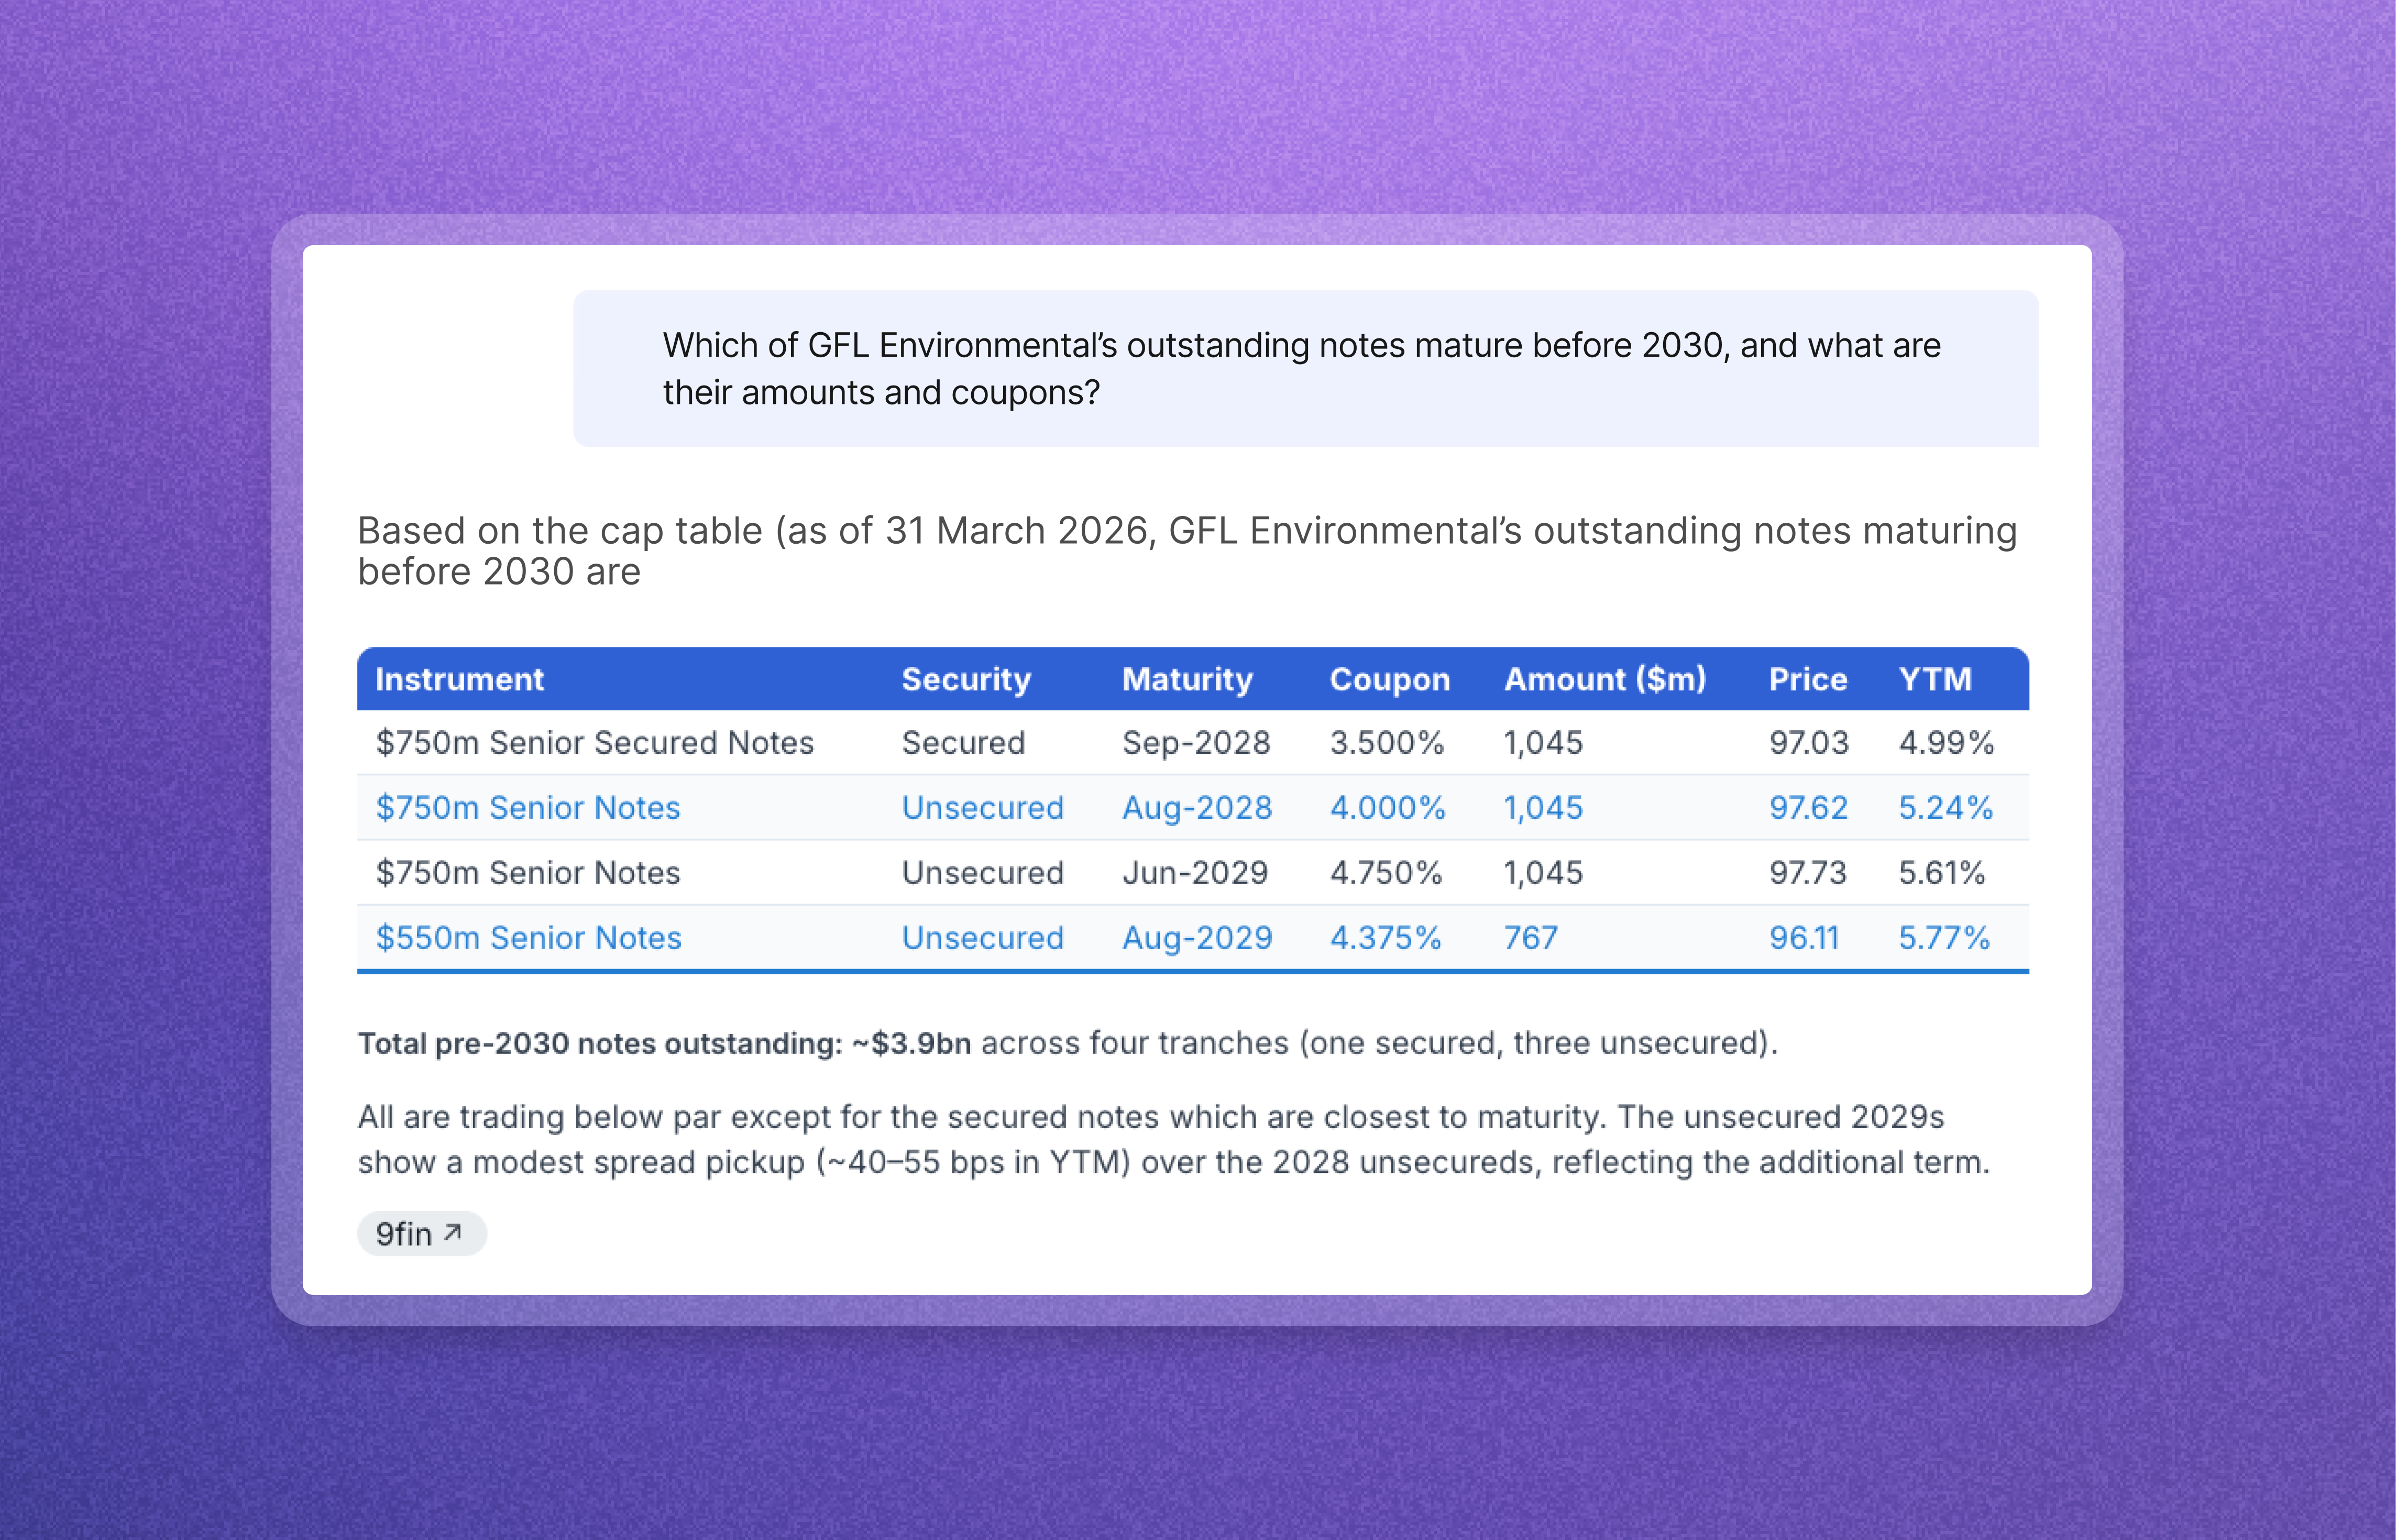The width and height of the screenshot is (2396, 1540).
Task: Click the Secured security cell
Action: 963,742
